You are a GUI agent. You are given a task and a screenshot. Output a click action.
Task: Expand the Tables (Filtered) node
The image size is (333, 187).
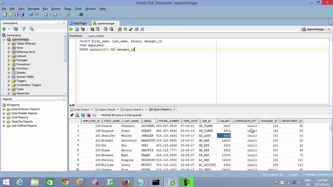coord(9,44)
